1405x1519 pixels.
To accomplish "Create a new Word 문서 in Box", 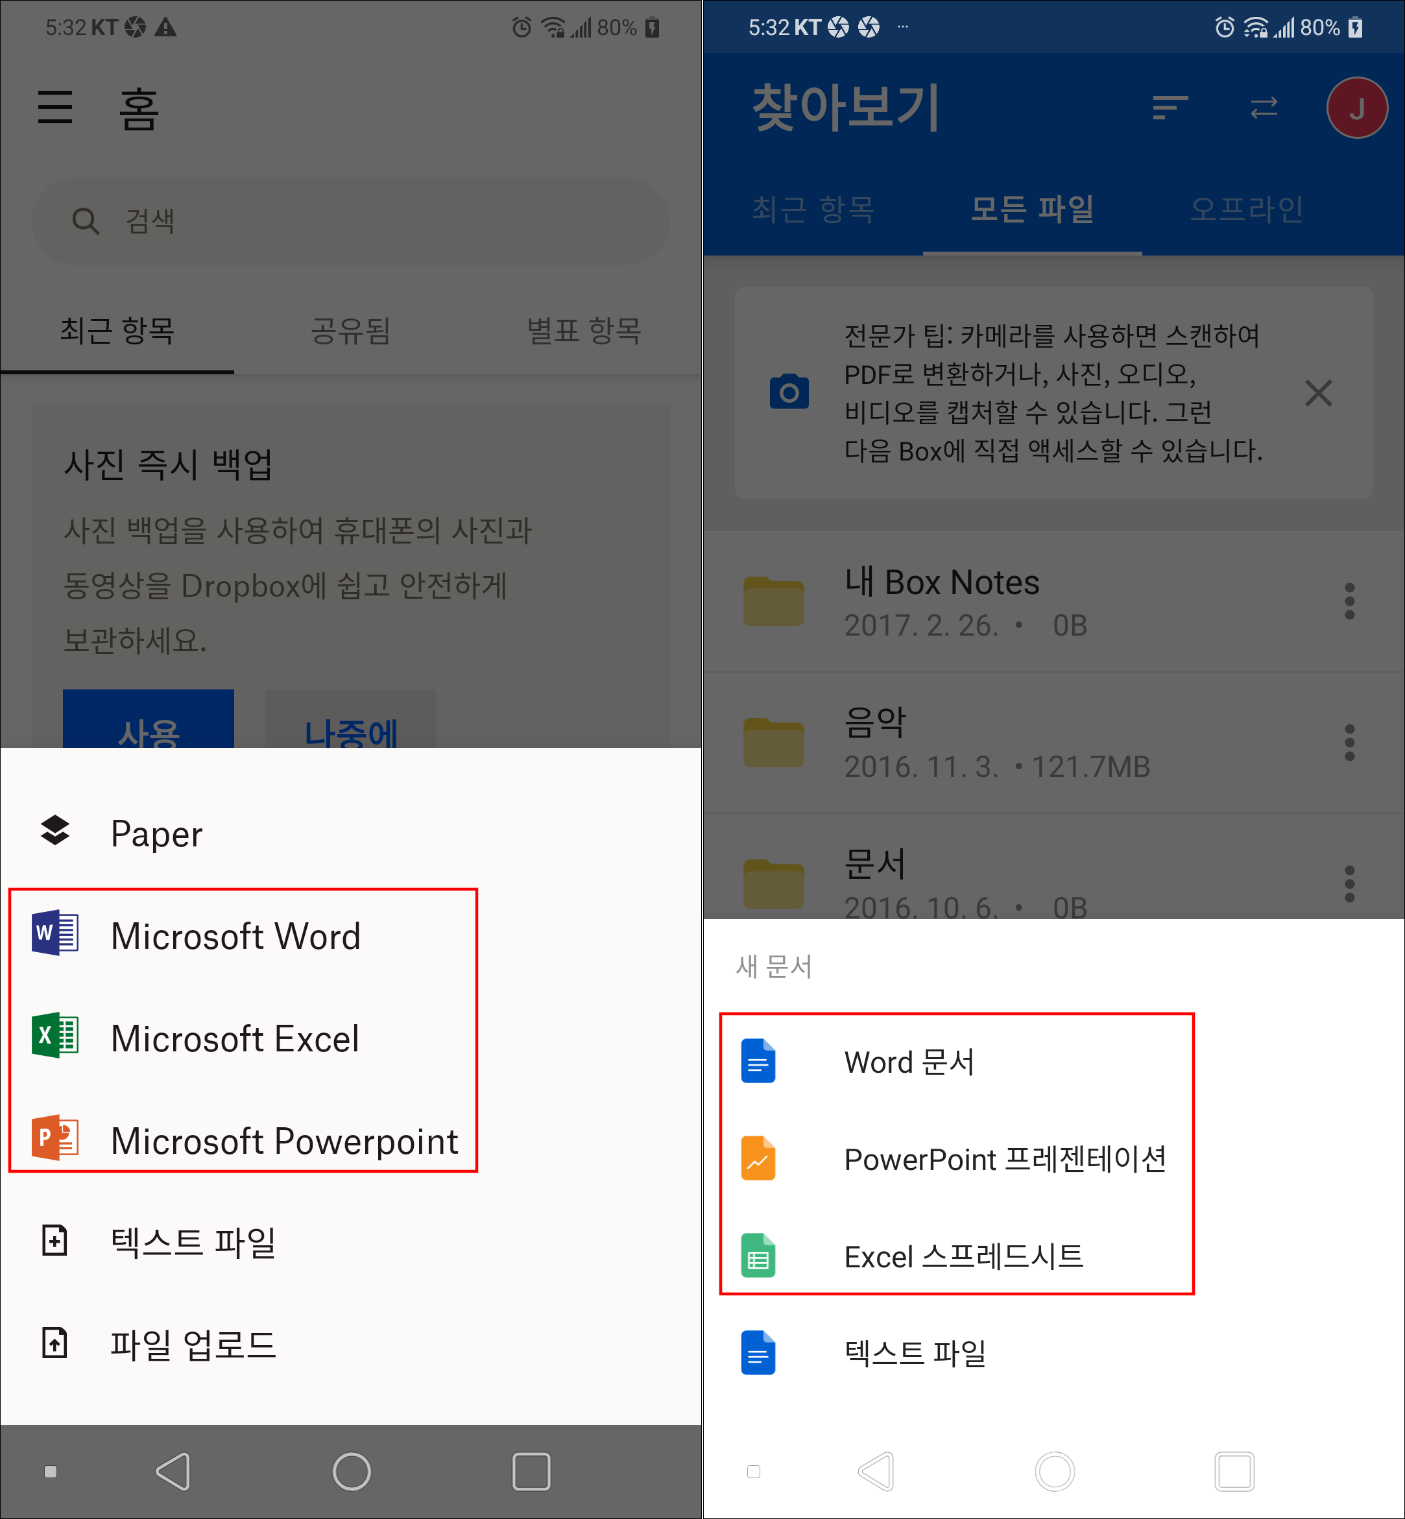I will pos(909,1062).
